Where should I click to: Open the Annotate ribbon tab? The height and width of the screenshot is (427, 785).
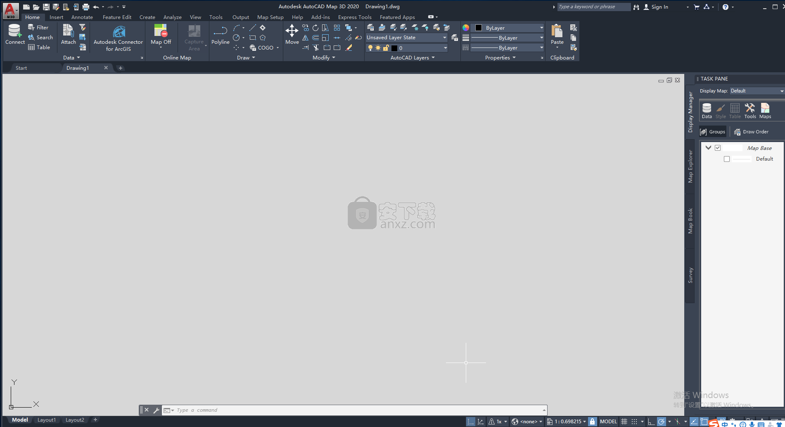point(82,17)
